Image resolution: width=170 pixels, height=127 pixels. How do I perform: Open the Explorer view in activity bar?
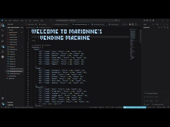pyautogui.click(x=3, y=25)
